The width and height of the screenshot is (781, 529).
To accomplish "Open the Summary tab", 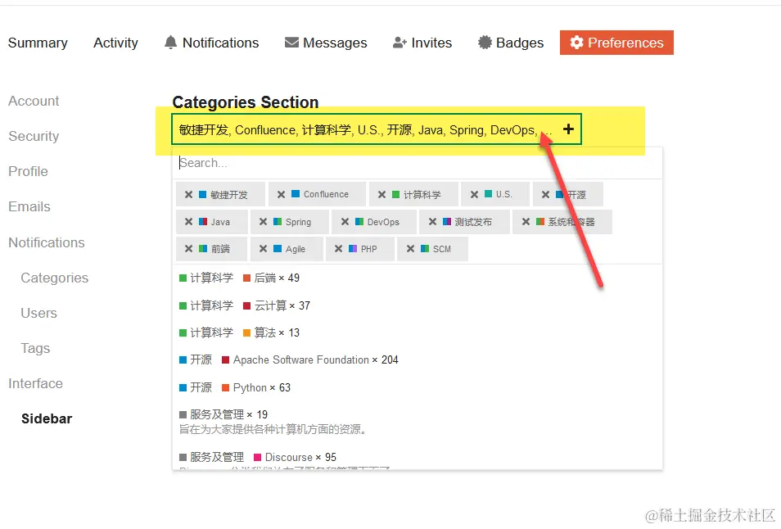I will [38, 43].
